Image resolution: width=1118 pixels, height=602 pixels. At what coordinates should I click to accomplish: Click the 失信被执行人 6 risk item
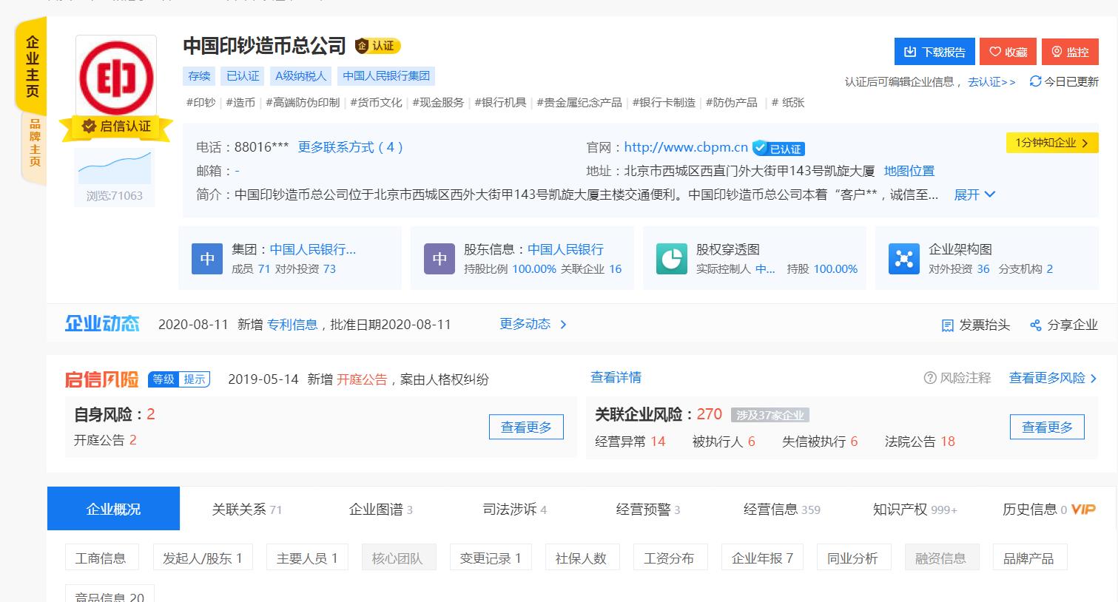tap(819, 442)
